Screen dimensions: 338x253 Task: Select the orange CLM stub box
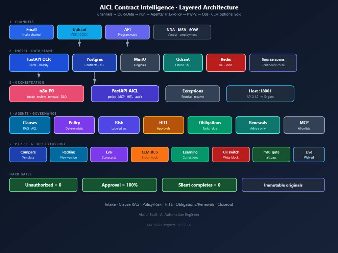click(x=150, y=154)
